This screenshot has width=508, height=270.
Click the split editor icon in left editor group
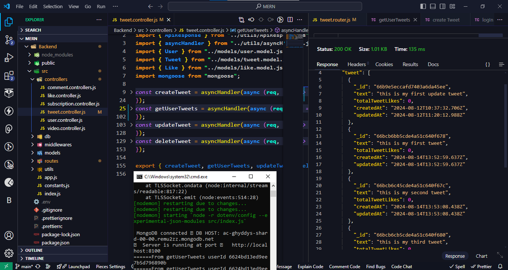pyautogui.click(x=290, y=19)
